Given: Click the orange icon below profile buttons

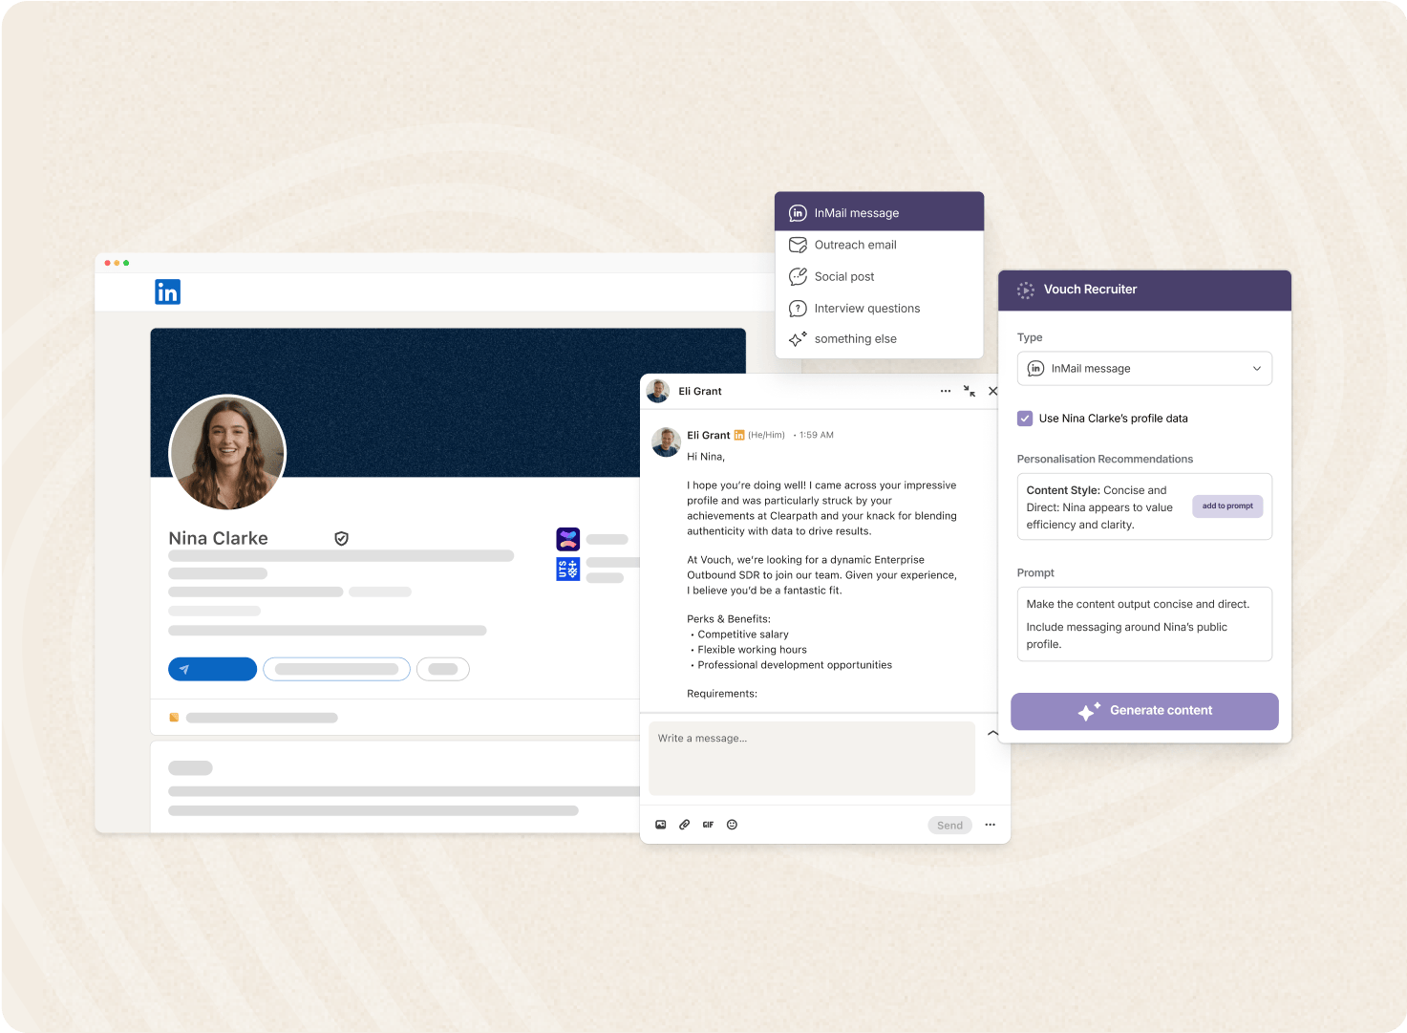Looking at the screenshot, I should point(174,718).
